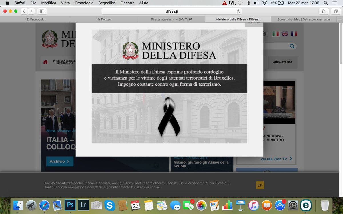Toggle the Safari sidebar visibility
The width and height of the screenshot is (343, 214).
(x=42, y=11)
